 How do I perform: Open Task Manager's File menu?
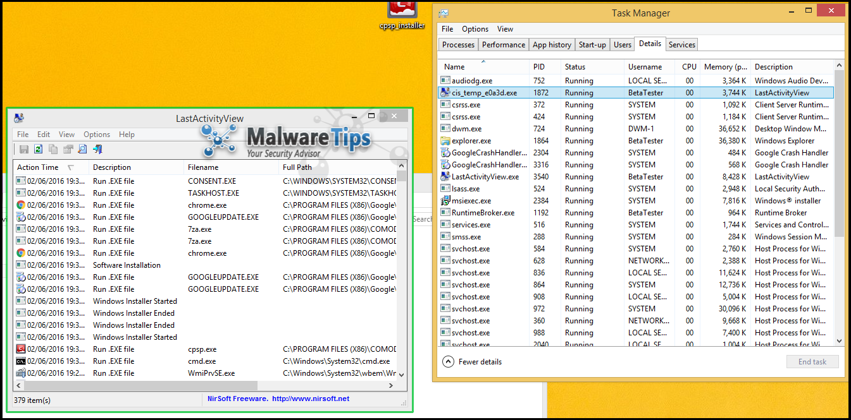(x=447, y=29)
